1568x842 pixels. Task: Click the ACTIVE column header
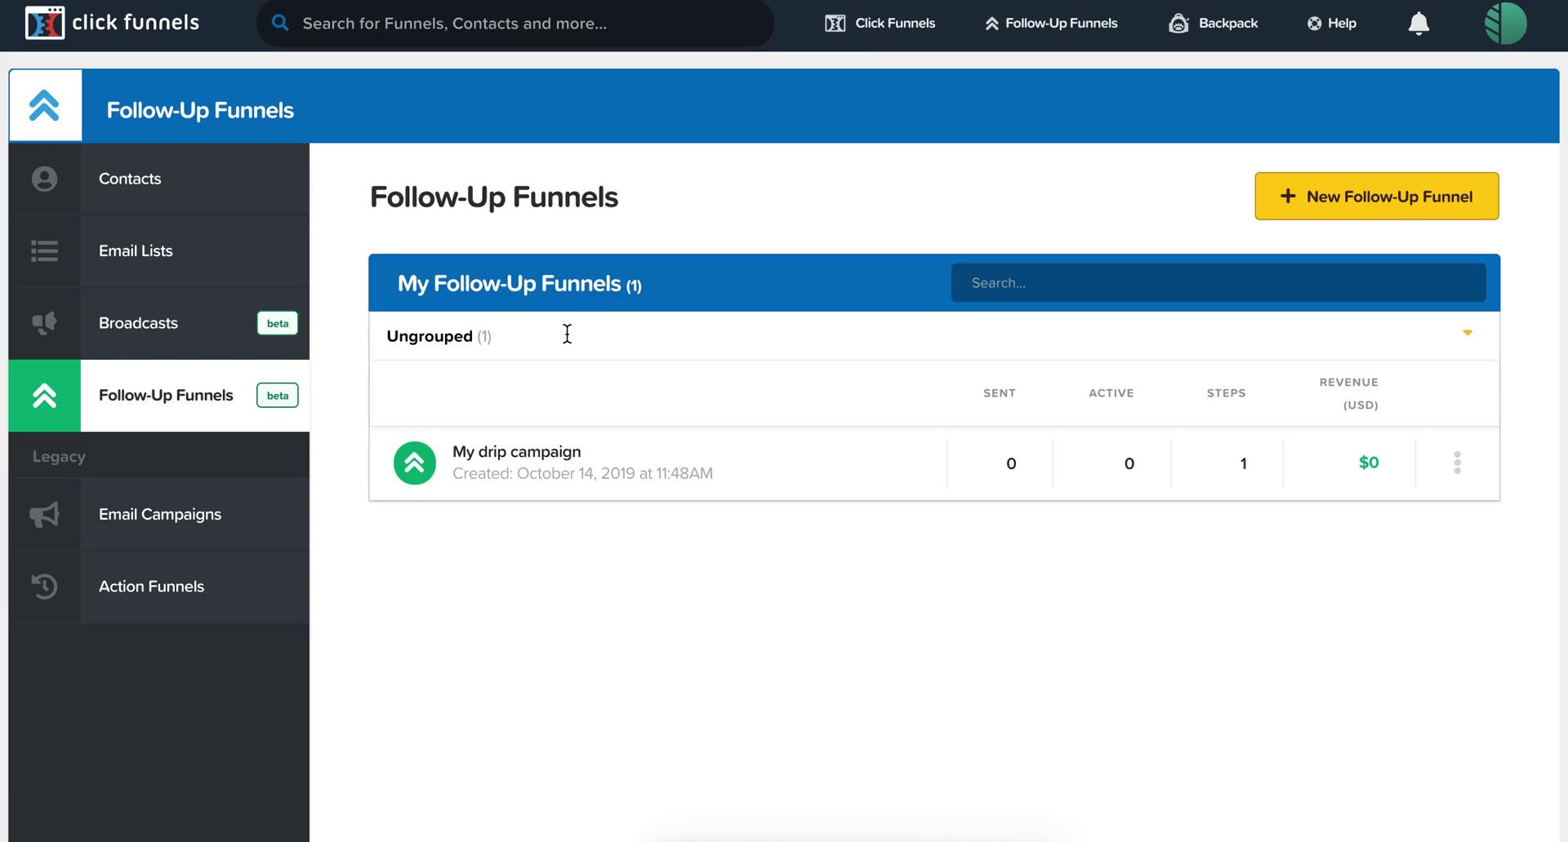pos(1111,393)
